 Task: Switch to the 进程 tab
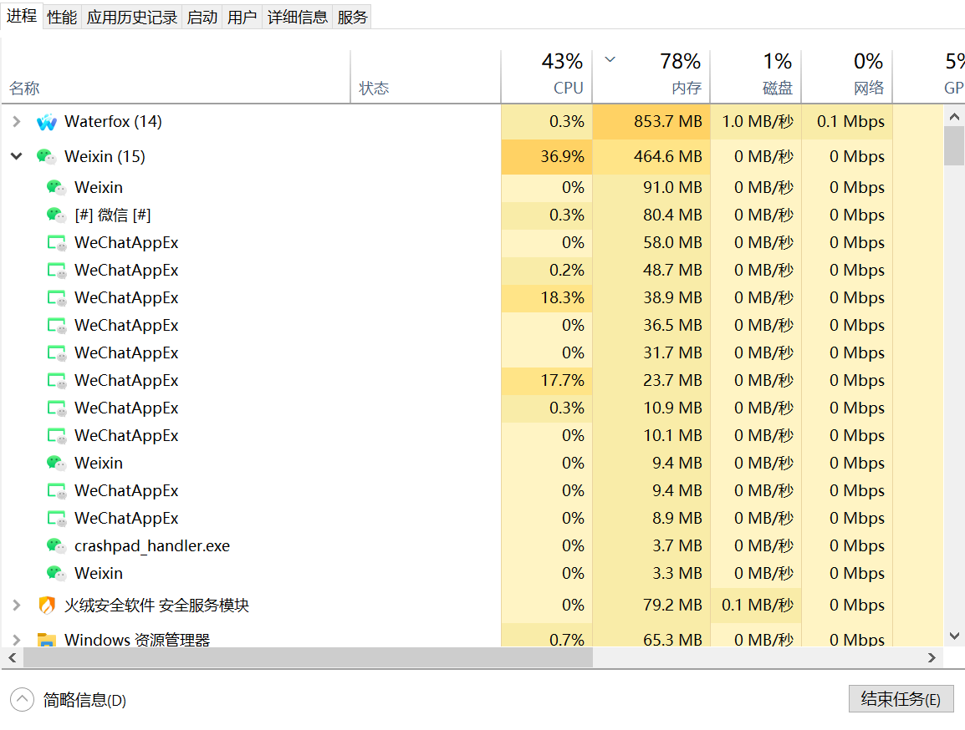(22, 16)
